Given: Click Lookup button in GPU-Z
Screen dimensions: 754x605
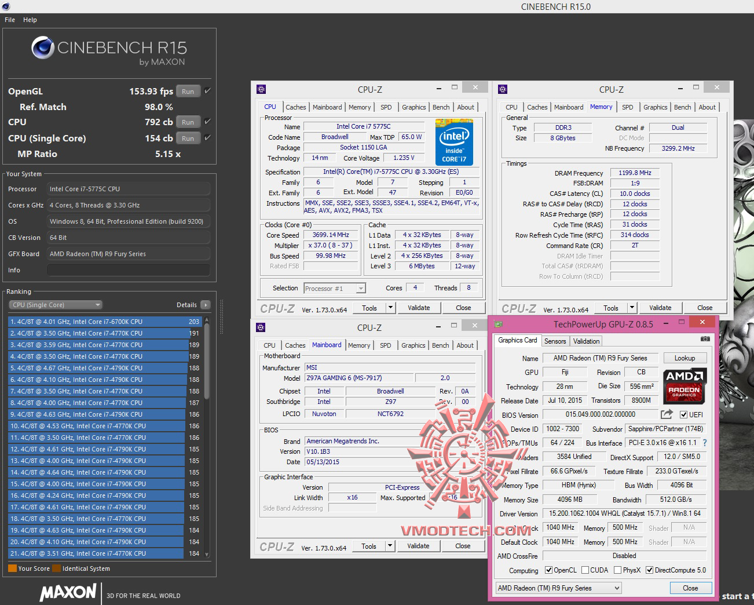Looking at the screenshot, I should click(685, 358).
